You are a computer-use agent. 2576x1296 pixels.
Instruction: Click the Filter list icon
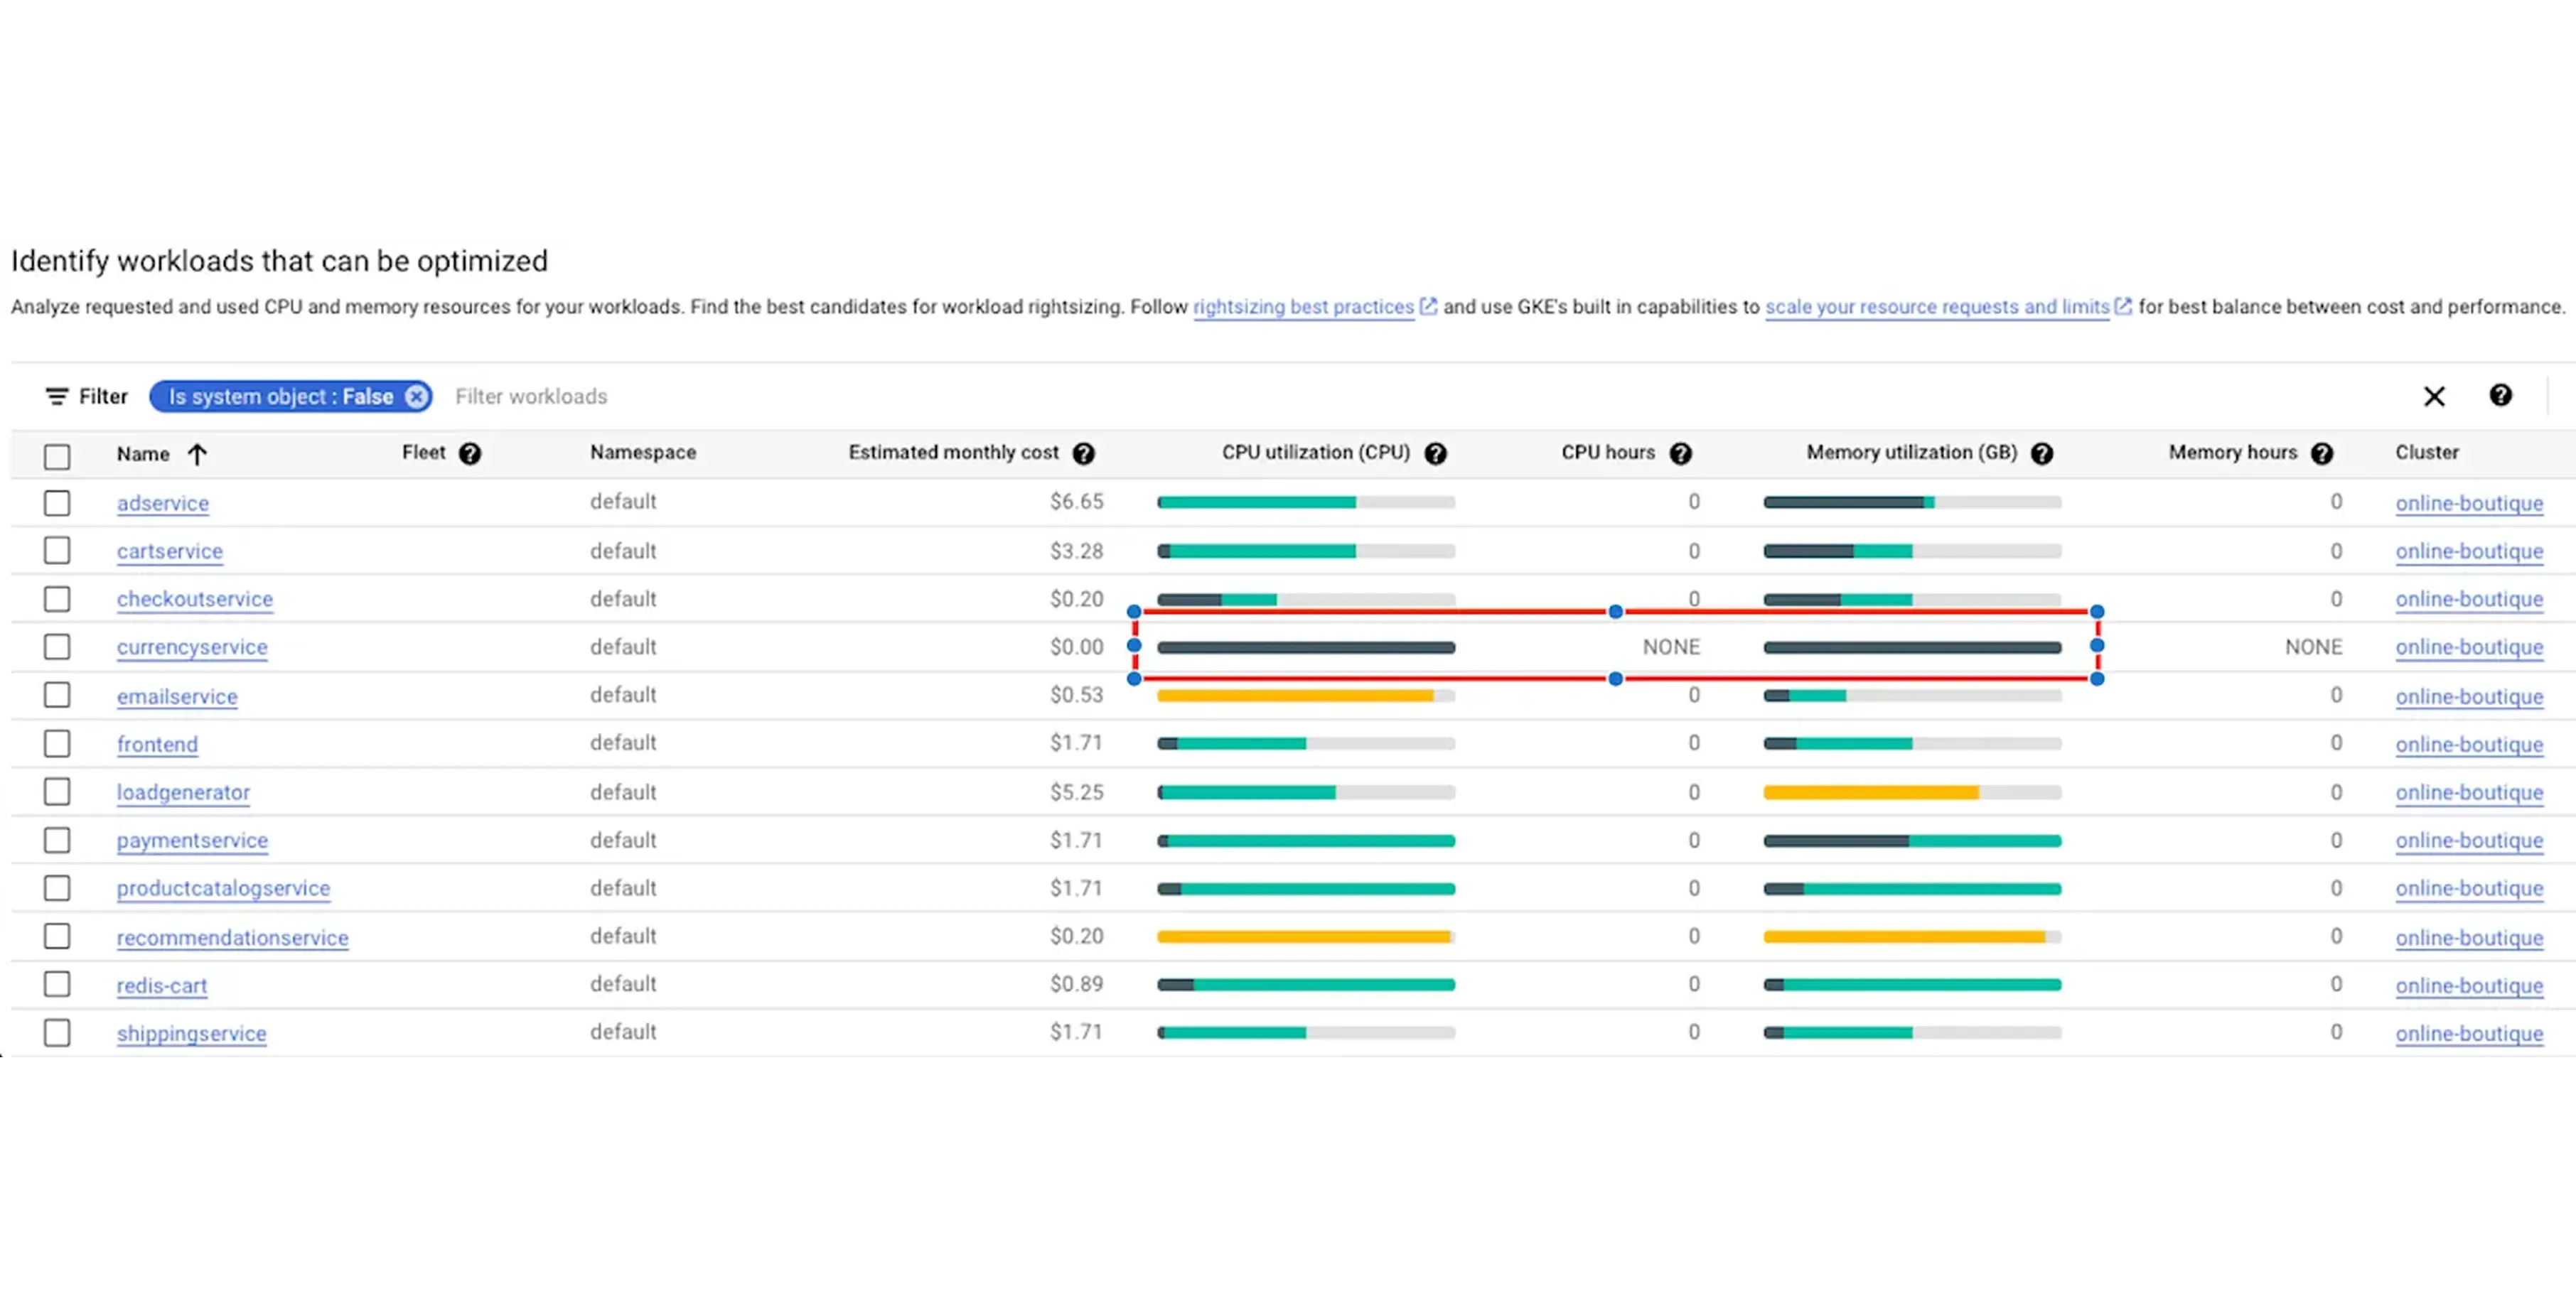pos(57,396)
